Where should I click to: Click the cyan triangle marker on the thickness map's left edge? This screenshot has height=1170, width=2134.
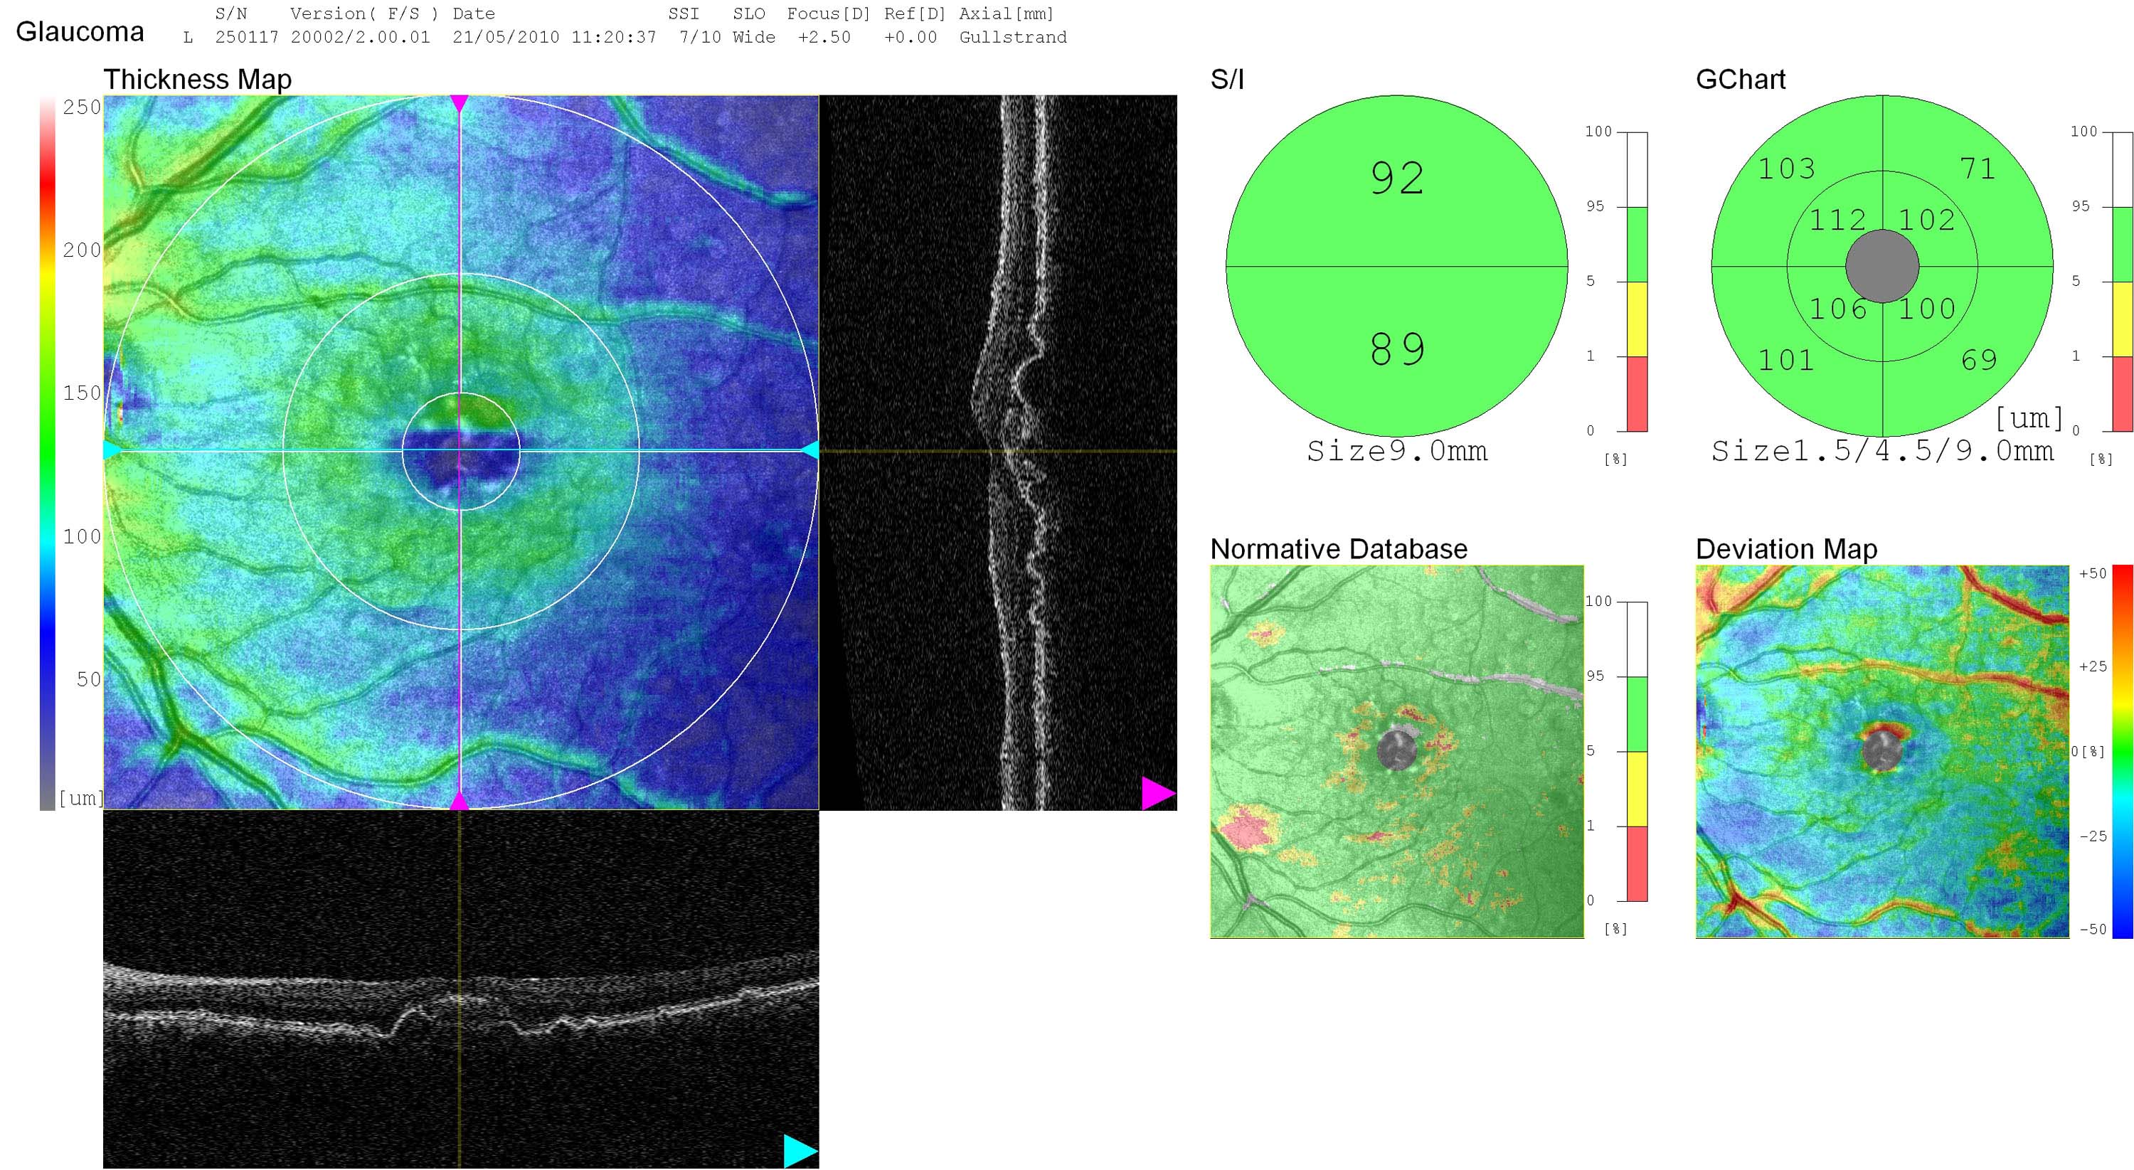tap(112, 450)
